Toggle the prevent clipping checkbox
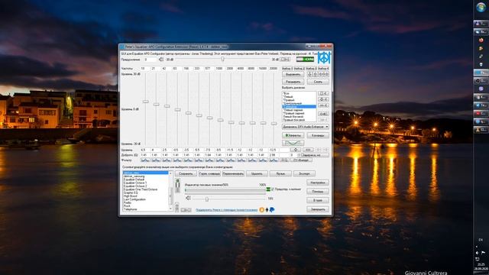The image size is (489, 275). (273, 189)
